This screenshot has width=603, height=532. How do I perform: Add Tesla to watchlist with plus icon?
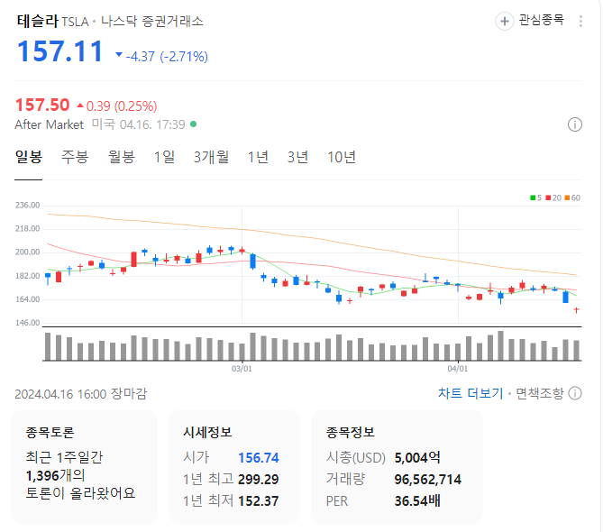[504, 21]
